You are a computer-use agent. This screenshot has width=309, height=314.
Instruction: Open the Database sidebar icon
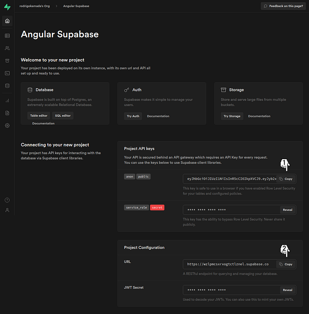click(7, 86)
